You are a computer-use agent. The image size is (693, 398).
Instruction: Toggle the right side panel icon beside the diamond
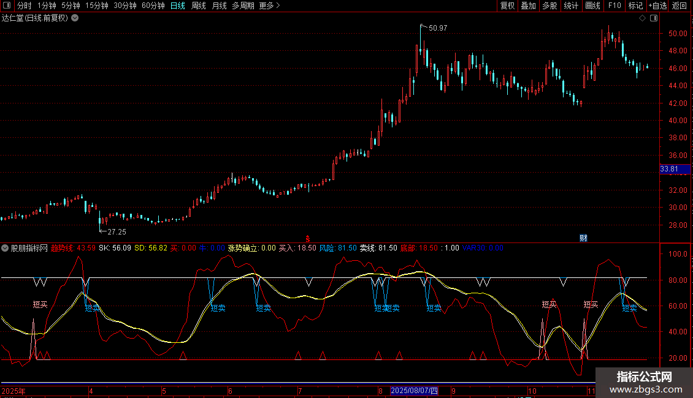(654, 18)
